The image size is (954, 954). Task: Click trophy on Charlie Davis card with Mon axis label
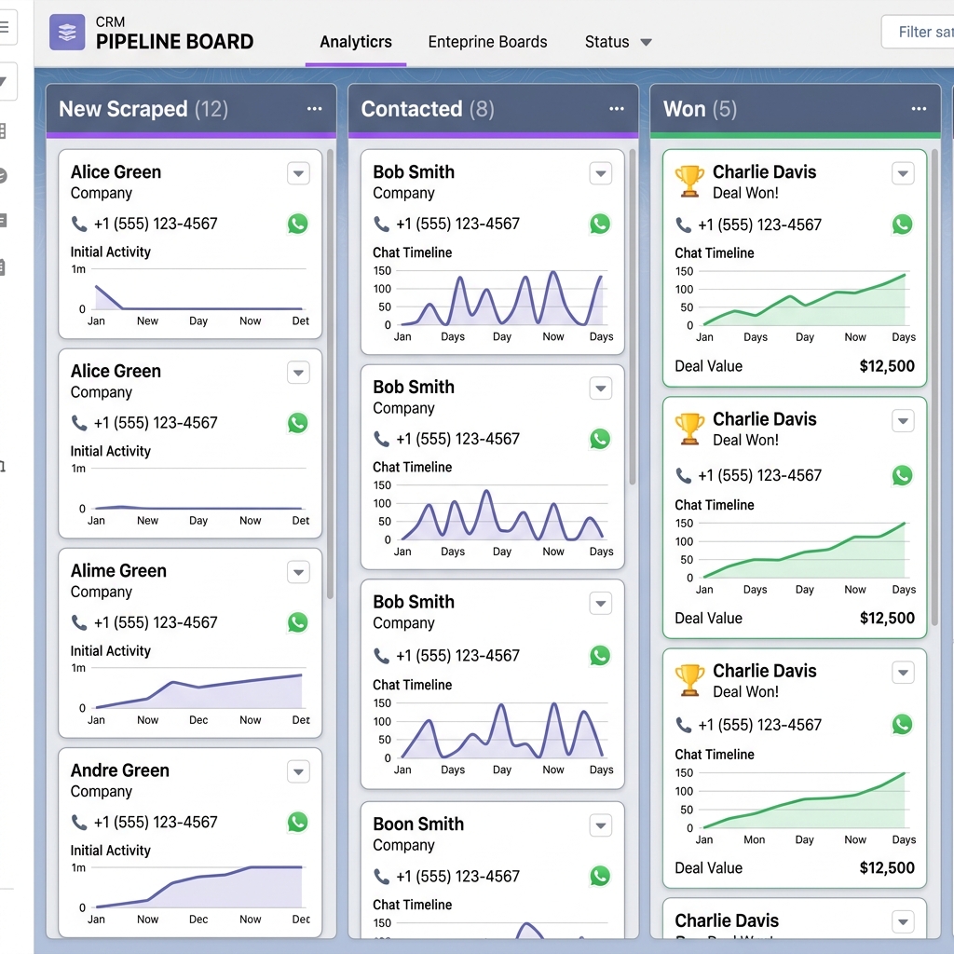(689, 680)
